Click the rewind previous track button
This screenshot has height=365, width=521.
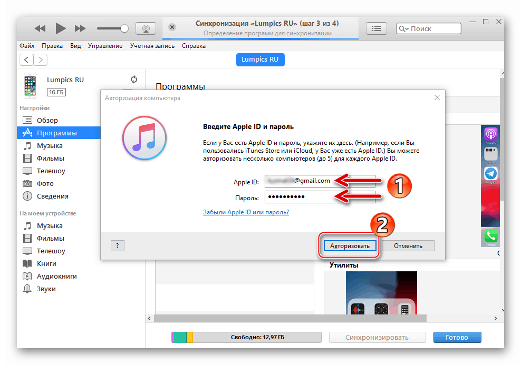[x=40, y=28]
